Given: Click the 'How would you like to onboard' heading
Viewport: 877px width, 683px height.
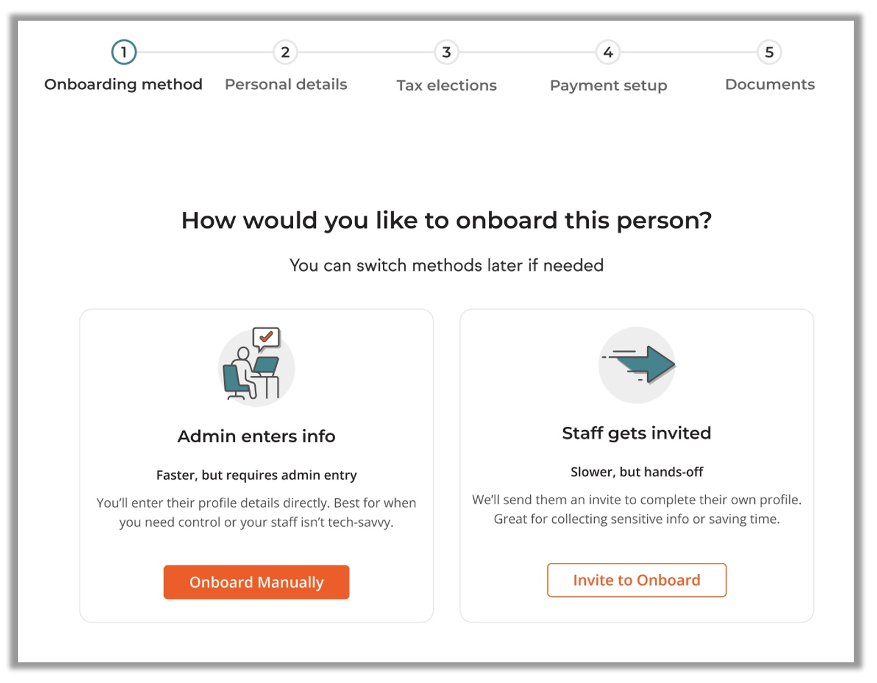Looking at the screenshot, I should [x=446, y=221].
